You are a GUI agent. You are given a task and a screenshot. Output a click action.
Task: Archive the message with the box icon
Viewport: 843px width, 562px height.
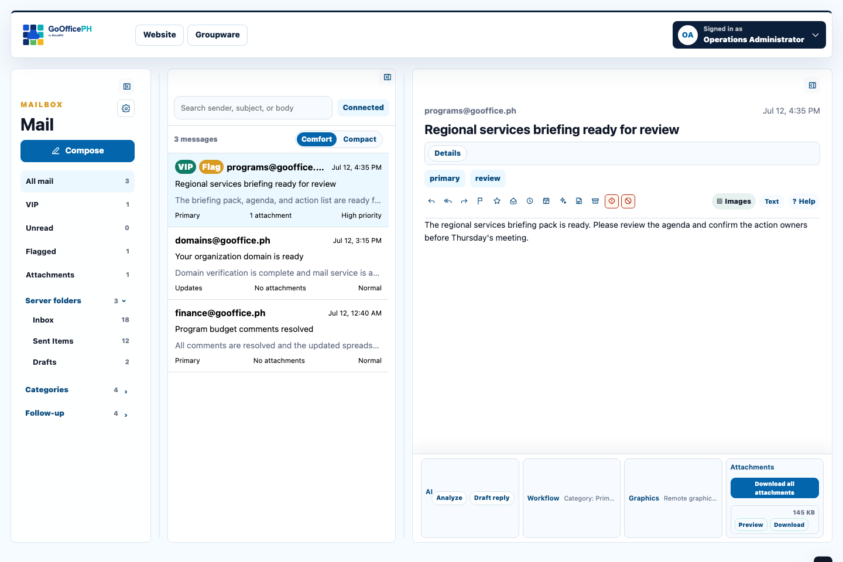pos(595,201)
